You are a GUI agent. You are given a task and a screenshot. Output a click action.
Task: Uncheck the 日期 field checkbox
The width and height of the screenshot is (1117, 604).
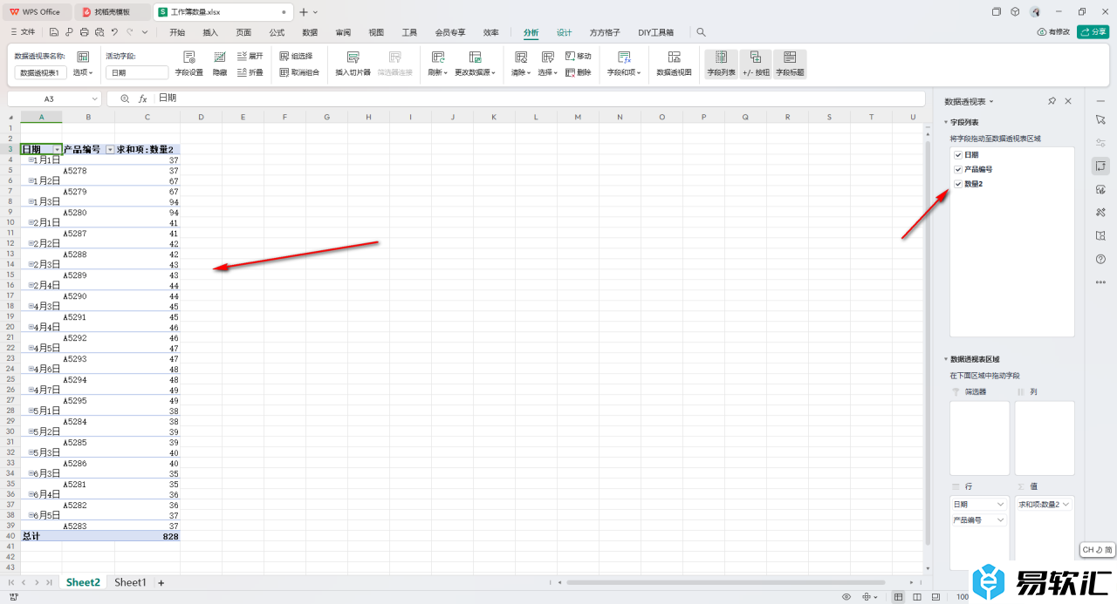point(958,155)
